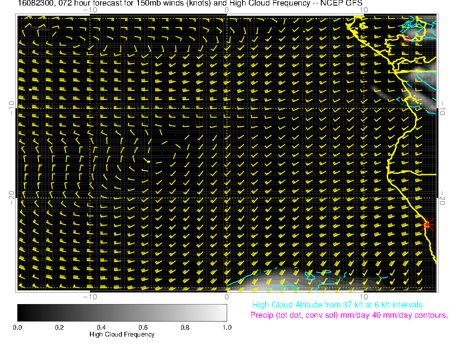Click the "High Cloud Frequency" colorbar caption
Viewport: 450px width, 348px height.
(x=122, y=334)
